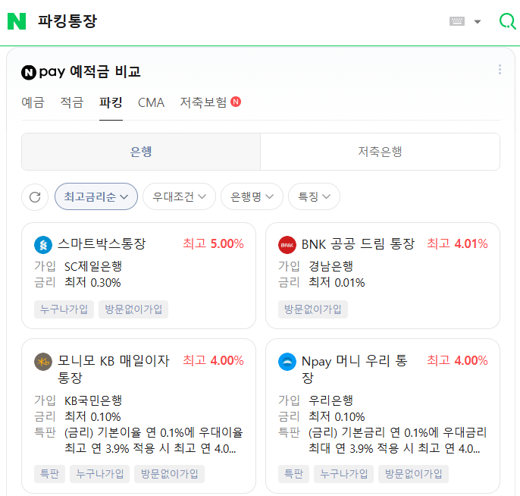The image size is (520, 496).
Task: Click the KB국민은행 logo icon
Action: click(43, 362)
